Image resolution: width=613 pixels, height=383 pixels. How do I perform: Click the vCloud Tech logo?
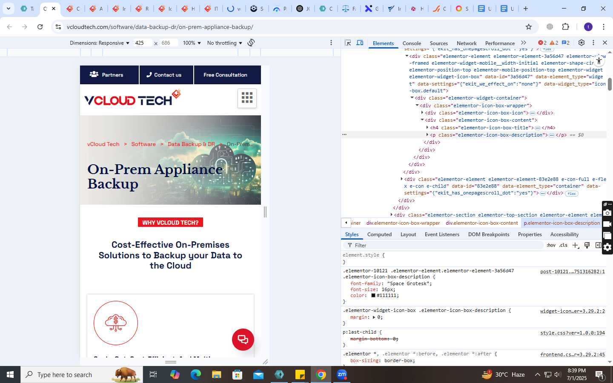point(133,98)
